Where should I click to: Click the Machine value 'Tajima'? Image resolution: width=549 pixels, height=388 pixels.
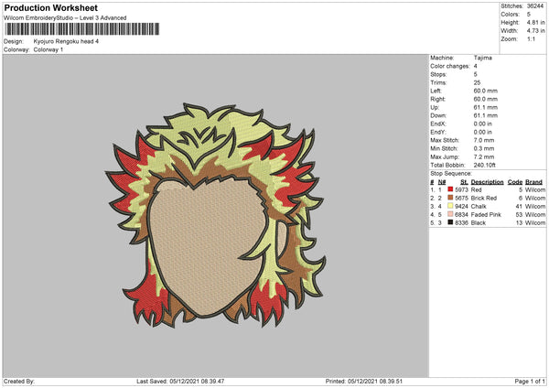[482, 58]
